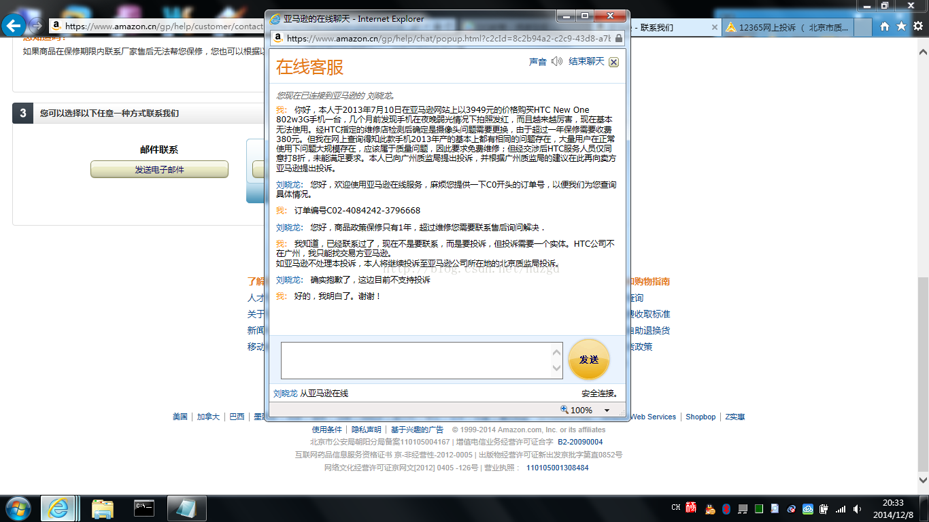Click the Bluetooth tray icon

726,508
